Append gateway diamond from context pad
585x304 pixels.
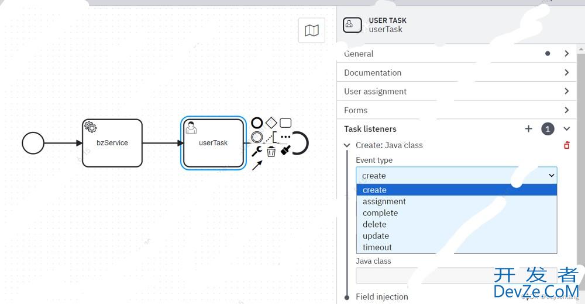[271, 123]
